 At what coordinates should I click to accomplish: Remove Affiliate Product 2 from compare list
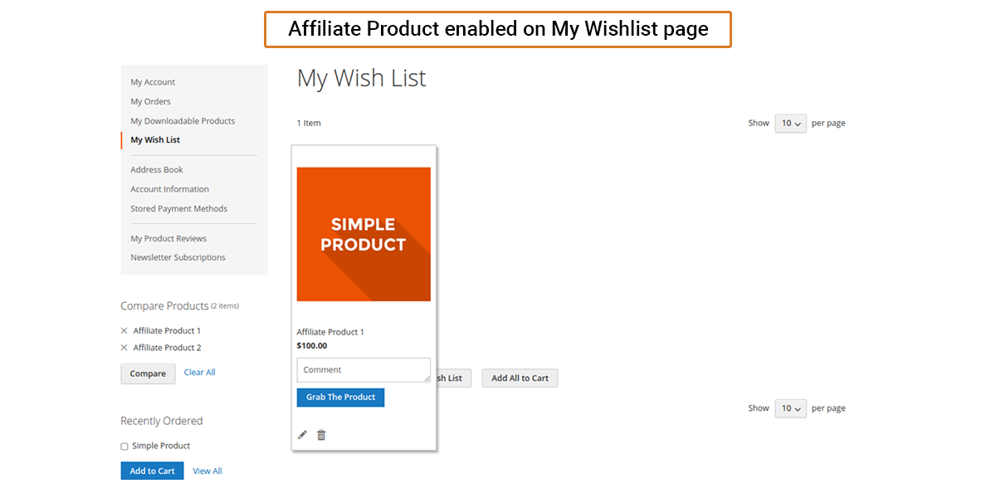click(124, 348)
